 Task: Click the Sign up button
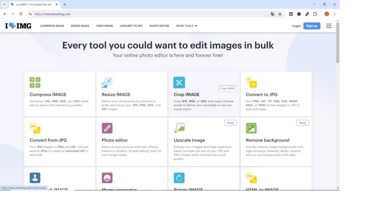tap(311, 26)
